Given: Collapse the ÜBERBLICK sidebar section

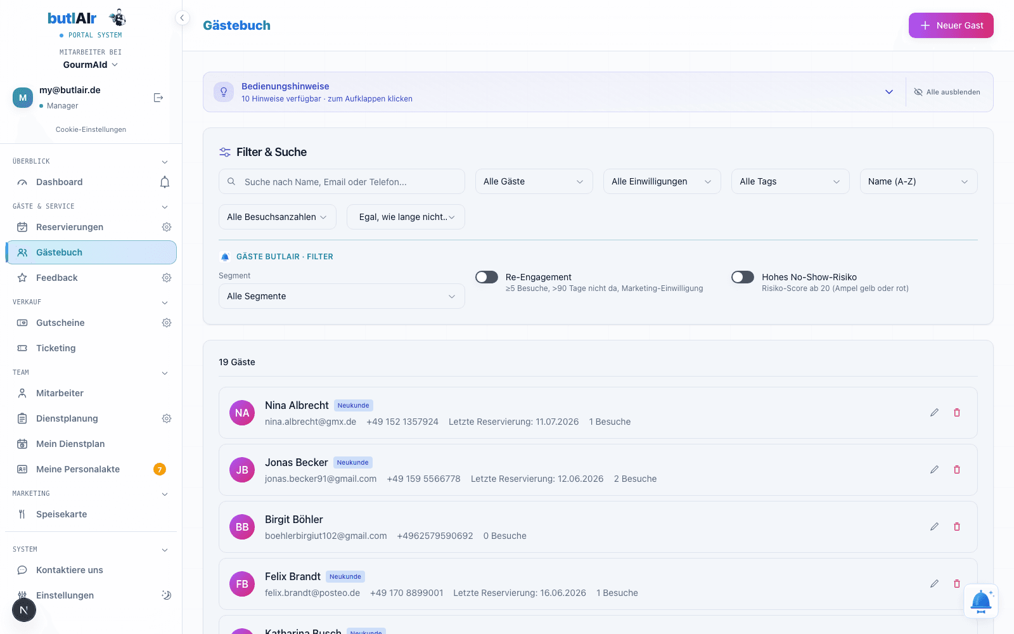Looking at the screenshot, I should [165, 162].
